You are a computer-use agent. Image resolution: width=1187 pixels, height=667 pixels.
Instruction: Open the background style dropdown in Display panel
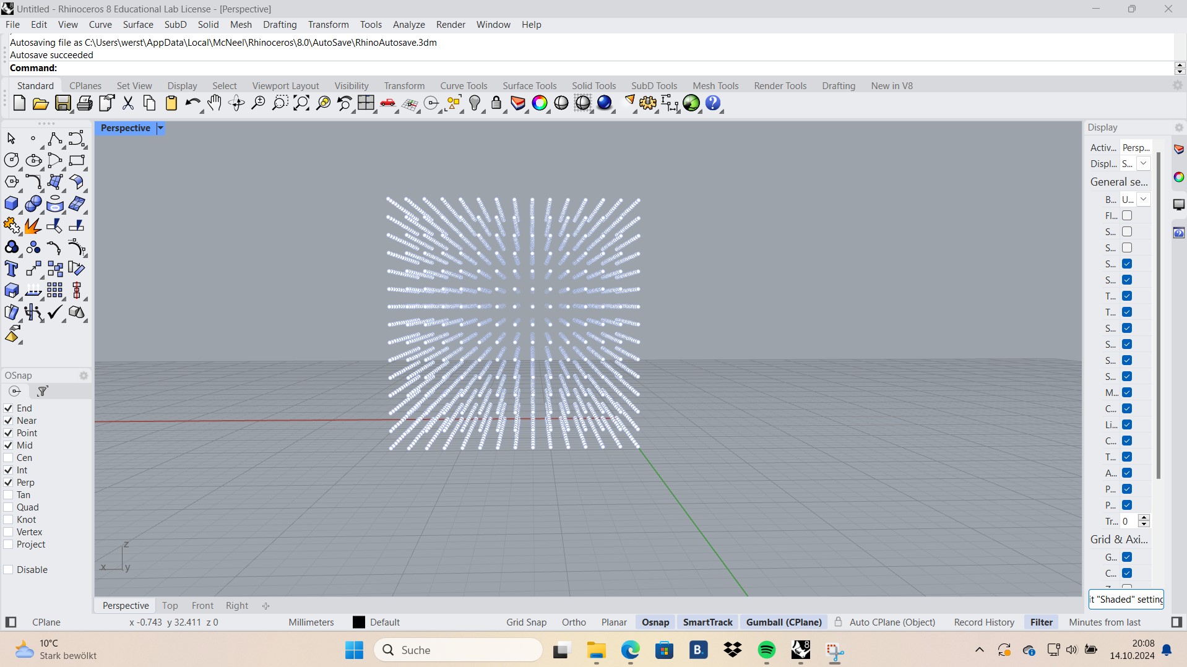1142,199
